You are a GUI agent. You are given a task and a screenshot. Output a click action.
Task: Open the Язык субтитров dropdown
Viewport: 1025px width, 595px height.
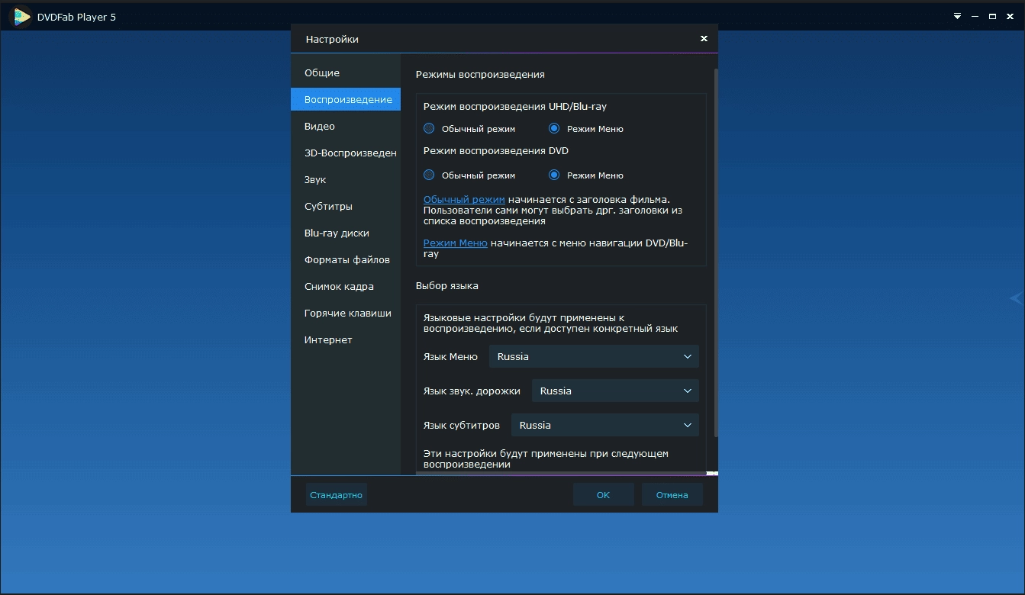605,425
